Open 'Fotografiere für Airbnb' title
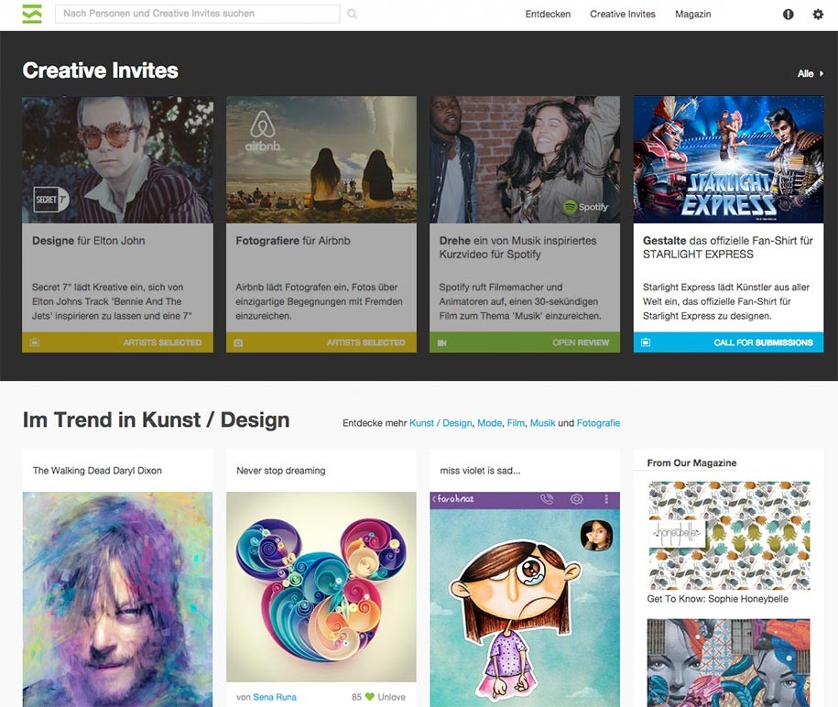The image size is (838, 707). (x=293, y=241)
